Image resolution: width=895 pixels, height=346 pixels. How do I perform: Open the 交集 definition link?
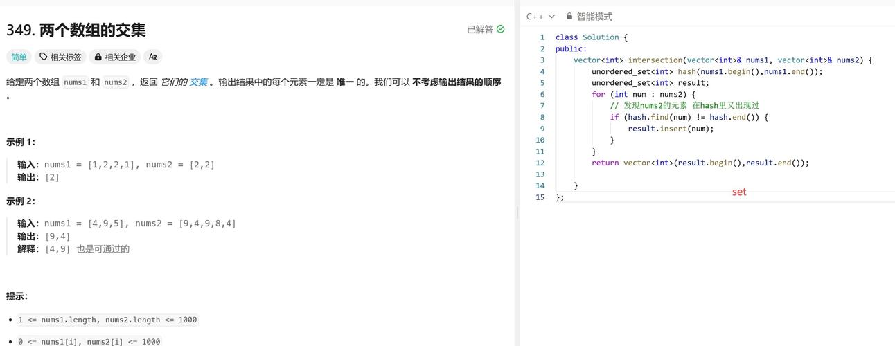[198, 82]
